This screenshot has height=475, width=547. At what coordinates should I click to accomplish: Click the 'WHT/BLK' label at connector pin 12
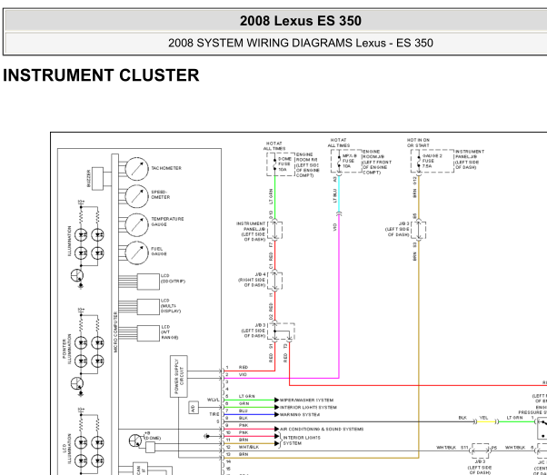pyautogui.click(x=249, y=447)
